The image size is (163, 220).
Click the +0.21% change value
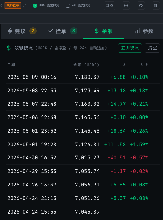tap(139, 104)
